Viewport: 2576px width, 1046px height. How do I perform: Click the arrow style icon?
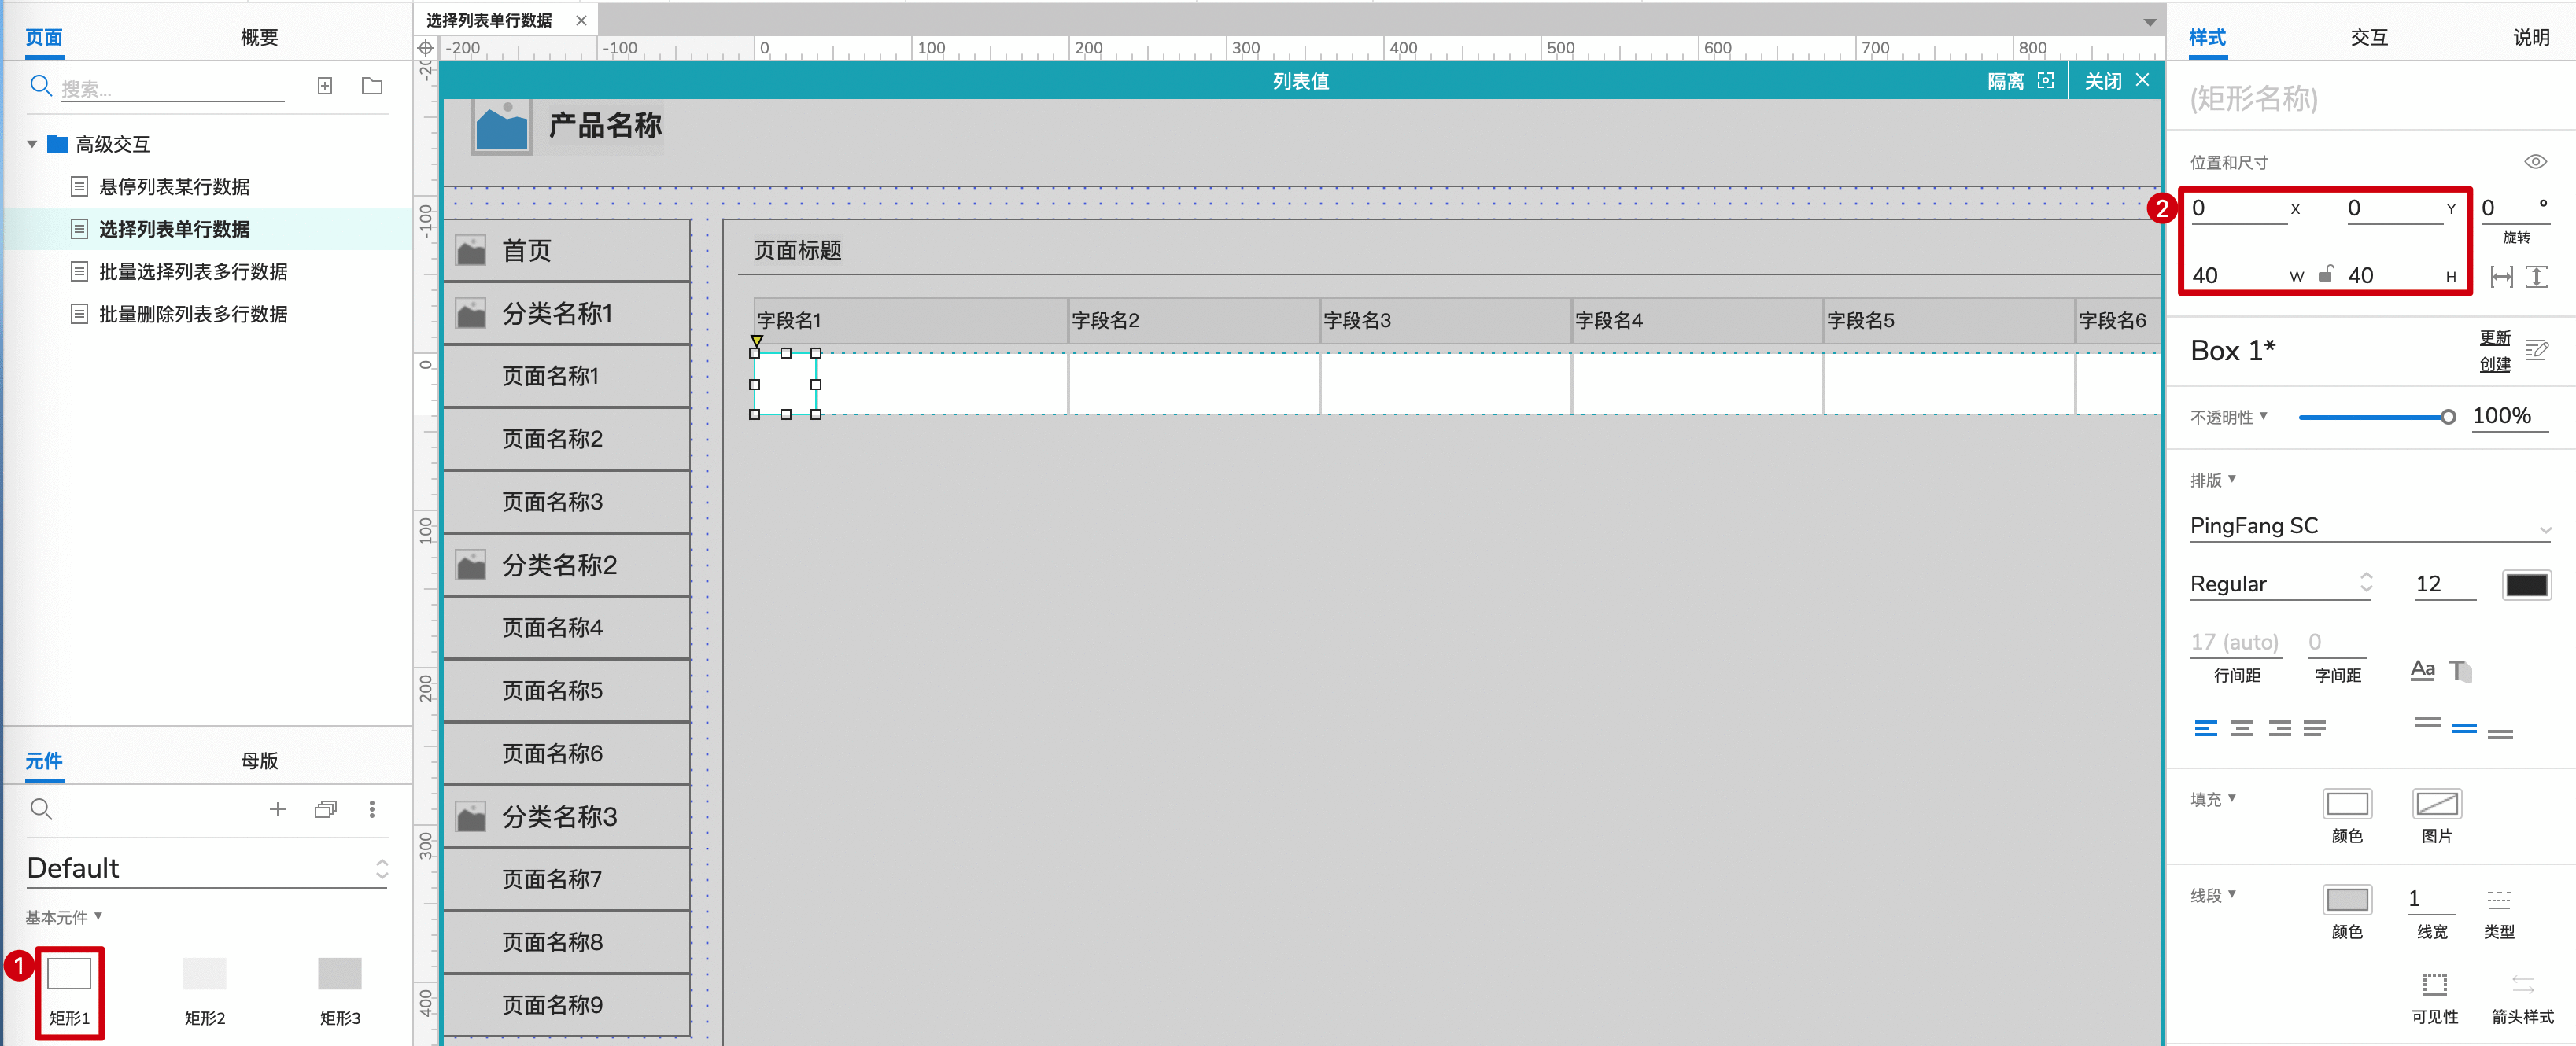(2522, 984)
